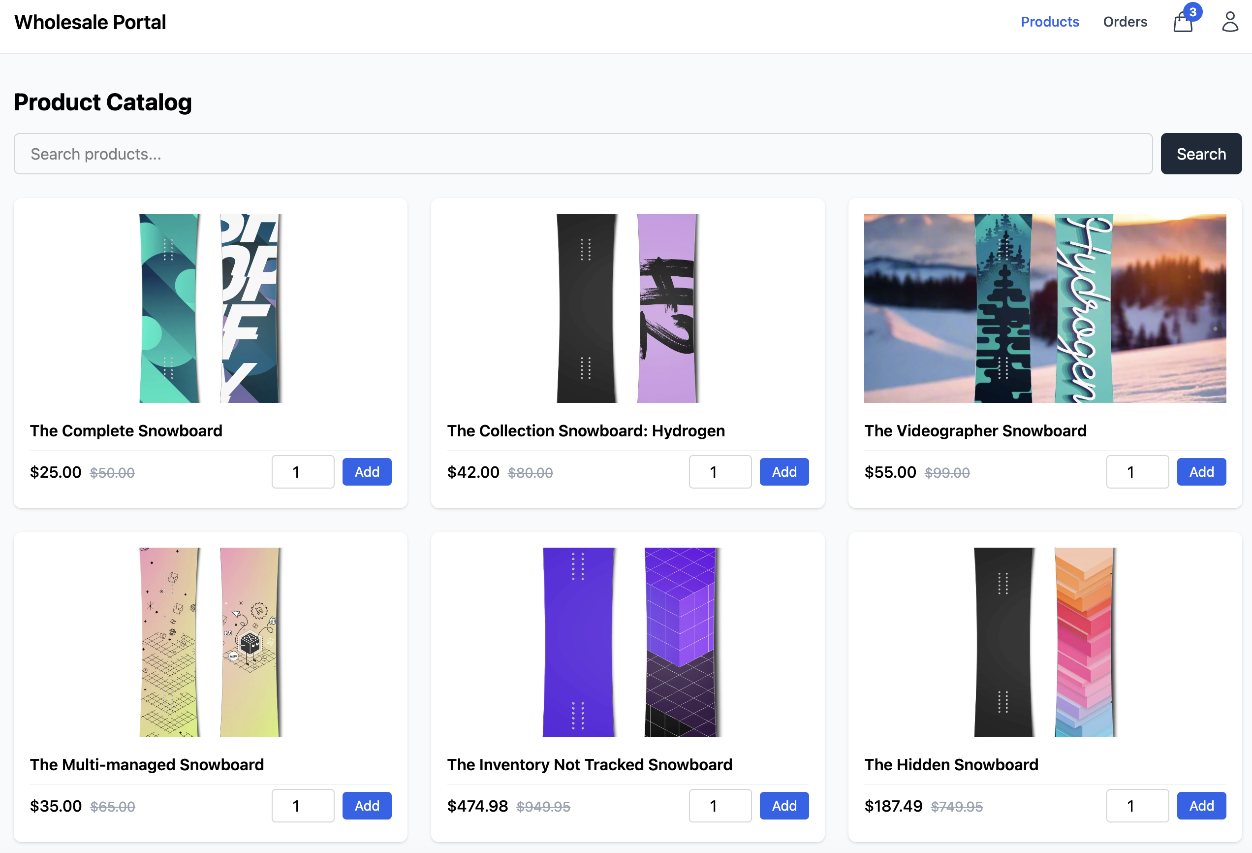This screenshot has height=853, width=1252.
Task: Click the $25.00 wholesale price
Action: (x=56, y=472)
